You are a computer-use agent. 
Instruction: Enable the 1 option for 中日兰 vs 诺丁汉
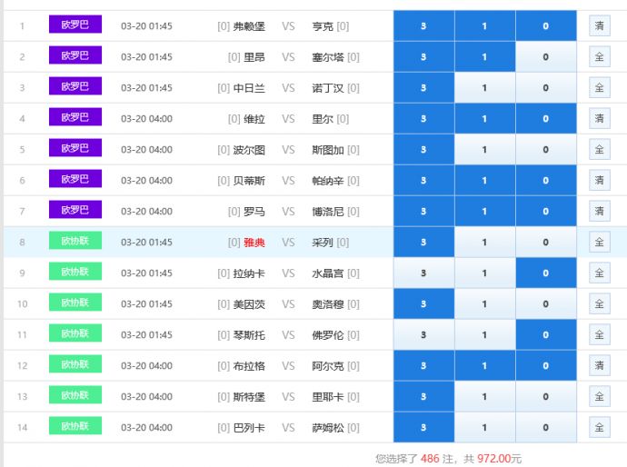pos(484,88)
